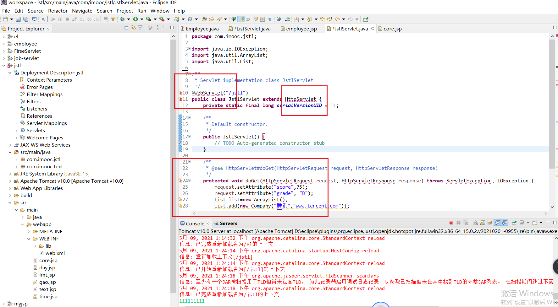Click the Pin Console icon

514,223
